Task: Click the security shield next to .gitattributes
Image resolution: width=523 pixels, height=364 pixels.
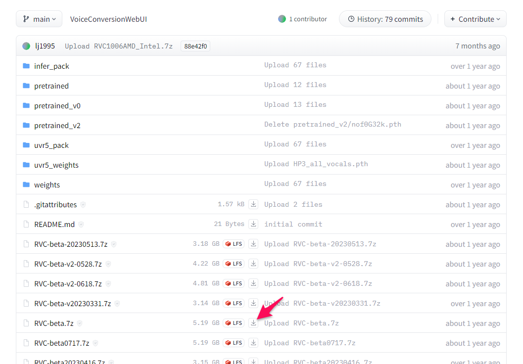Action: [83, 205]
